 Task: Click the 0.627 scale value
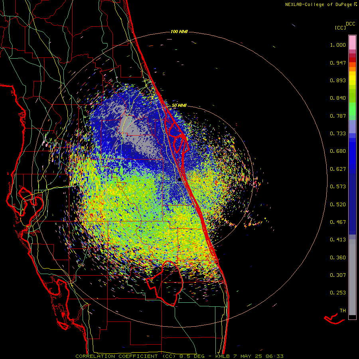tap(338, 169)
